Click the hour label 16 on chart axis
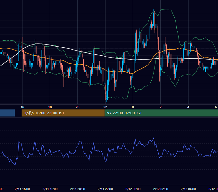 [x=22, y=107]
